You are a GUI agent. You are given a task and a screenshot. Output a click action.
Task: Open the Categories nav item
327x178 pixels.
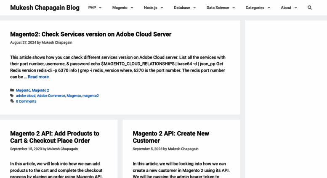coord(255,8)
